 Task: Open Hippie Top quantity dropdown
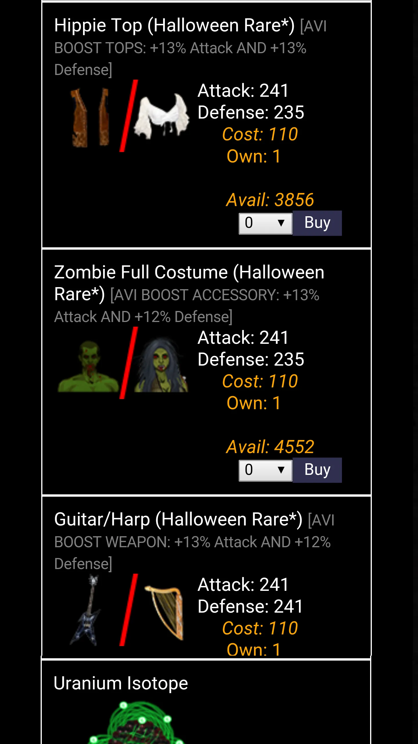pos(265,223)
